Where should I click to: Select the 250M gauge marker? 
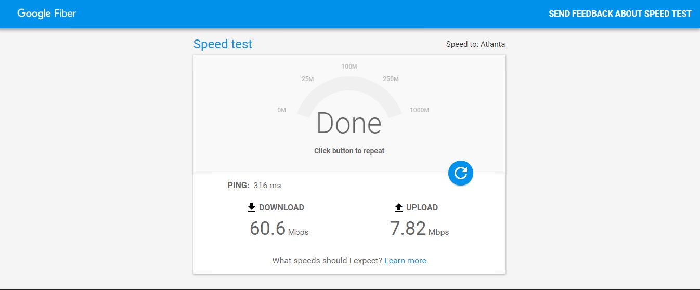point(391,79)
